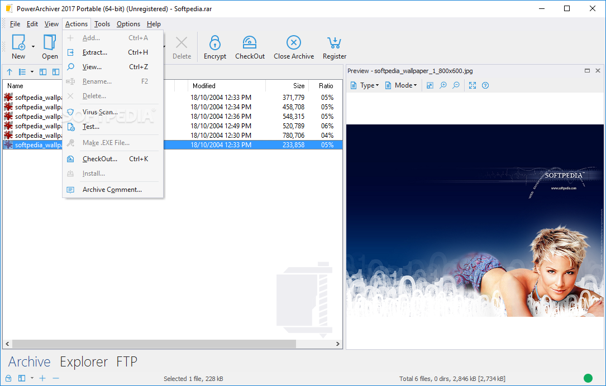Toggle the status bar pane layout icon
Screen dimensions: 606x386
point(22,378)
